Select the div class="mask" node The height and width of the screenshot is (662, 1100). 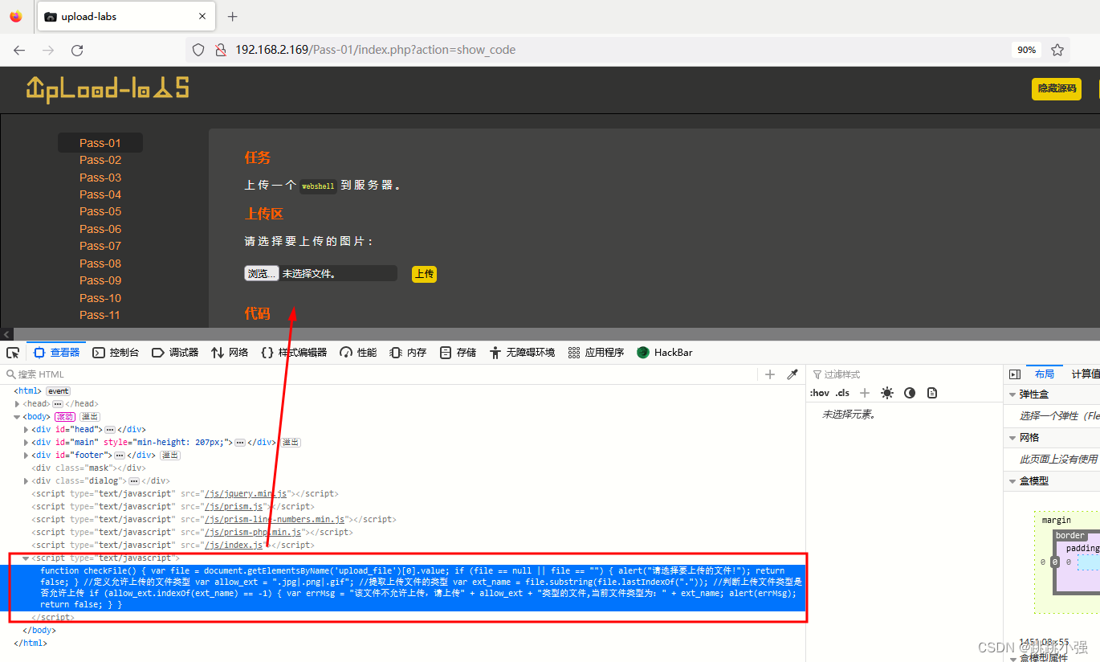(x=88, y=468)
